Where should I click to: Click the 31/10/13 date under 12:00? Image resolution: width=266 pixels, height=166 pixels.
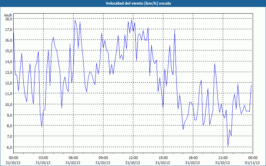coord(133,163)
